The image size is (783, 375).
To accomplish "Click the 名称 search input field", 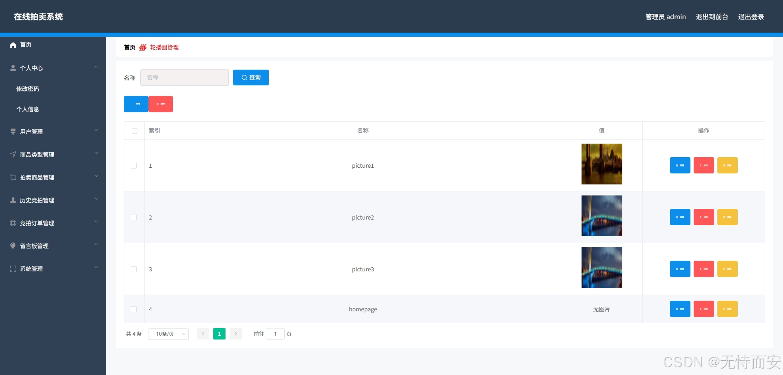I will pos(184,78).
